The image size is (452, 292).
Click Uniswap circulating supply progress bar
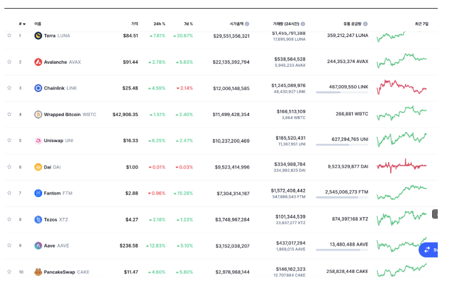342,144
